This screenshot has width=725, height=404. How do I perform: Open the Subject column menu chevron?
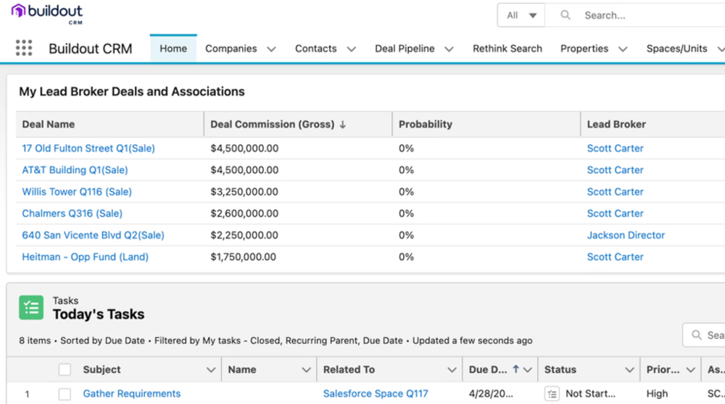coord(211,370)
